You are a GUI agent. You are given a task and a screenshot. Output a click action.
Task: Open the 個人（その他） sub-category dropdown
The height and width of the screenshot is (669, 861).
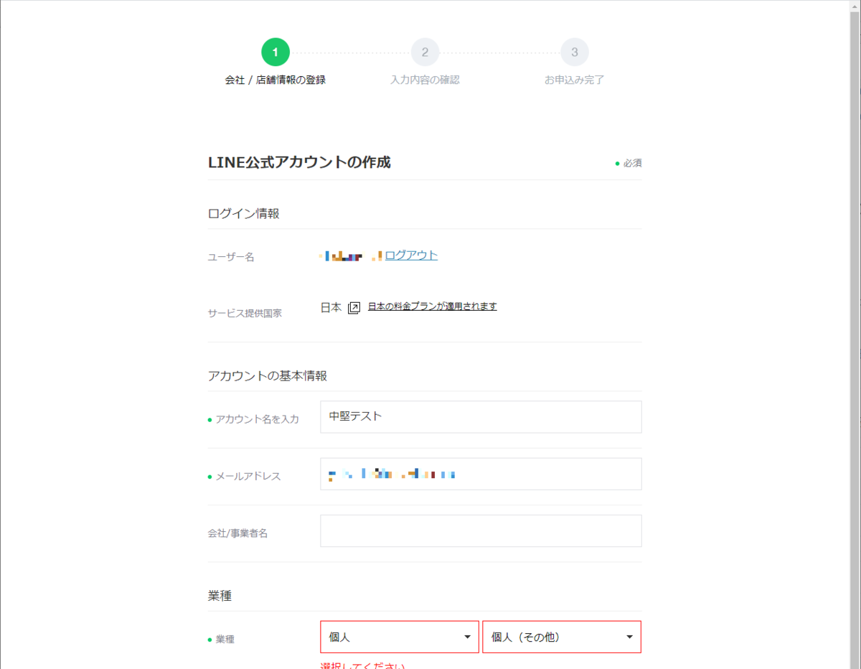point(562,637)
